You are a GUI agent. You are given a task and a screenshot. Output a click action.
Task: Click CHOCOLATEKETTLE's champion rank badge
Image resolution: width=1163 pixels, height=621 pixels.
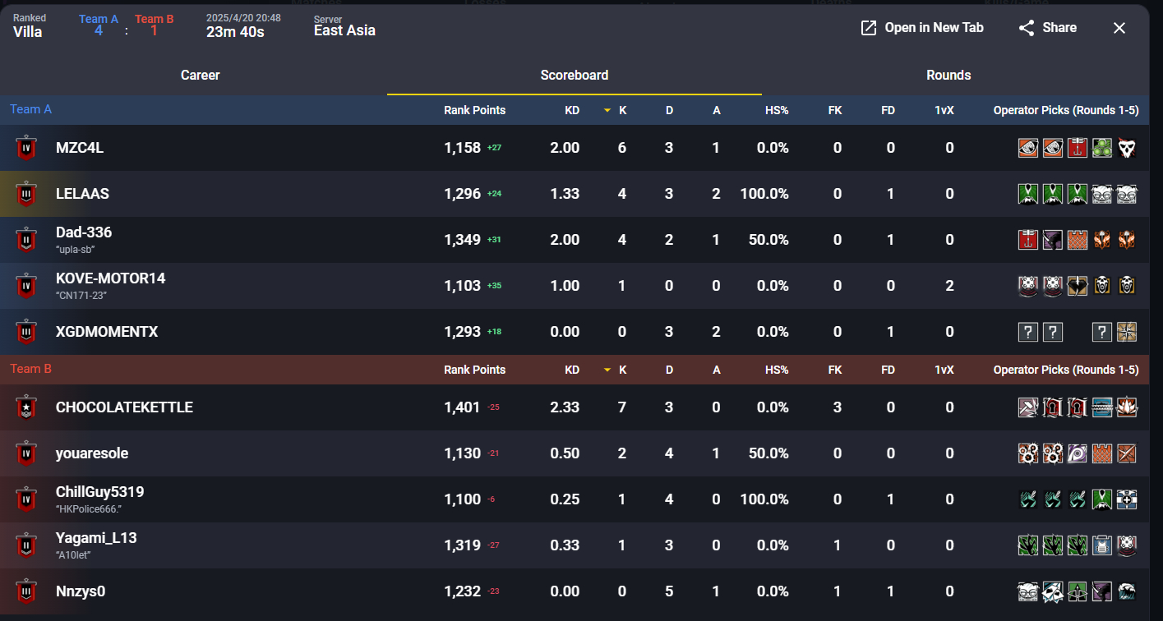27,407
